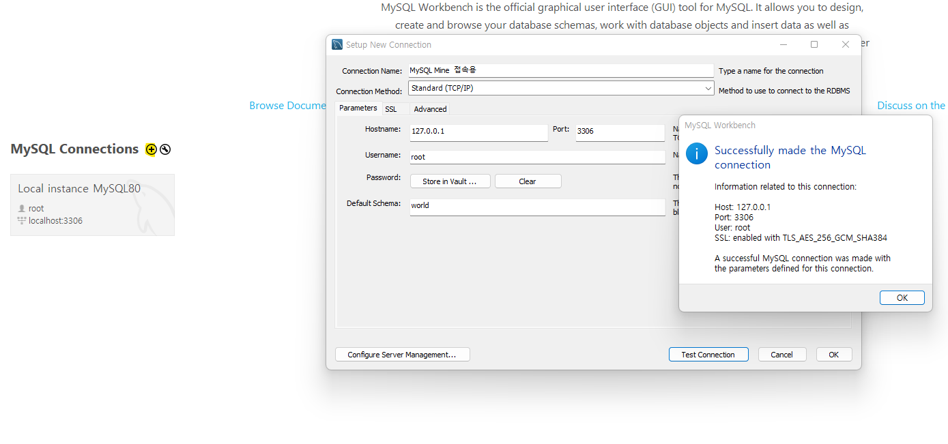Click 'Port: 3306' line in popup

click(734, 218)
